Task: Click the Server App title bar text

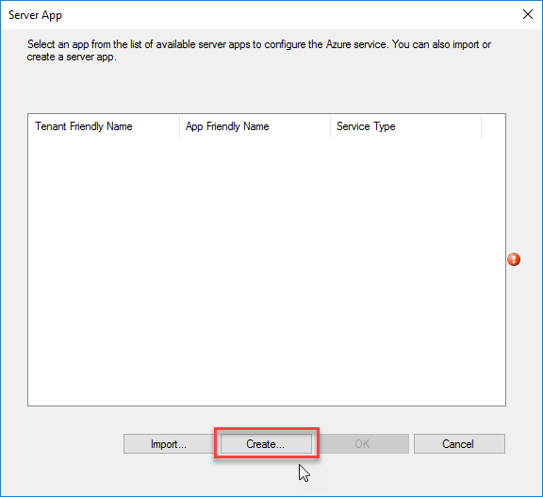Action: tap(35, 15)
